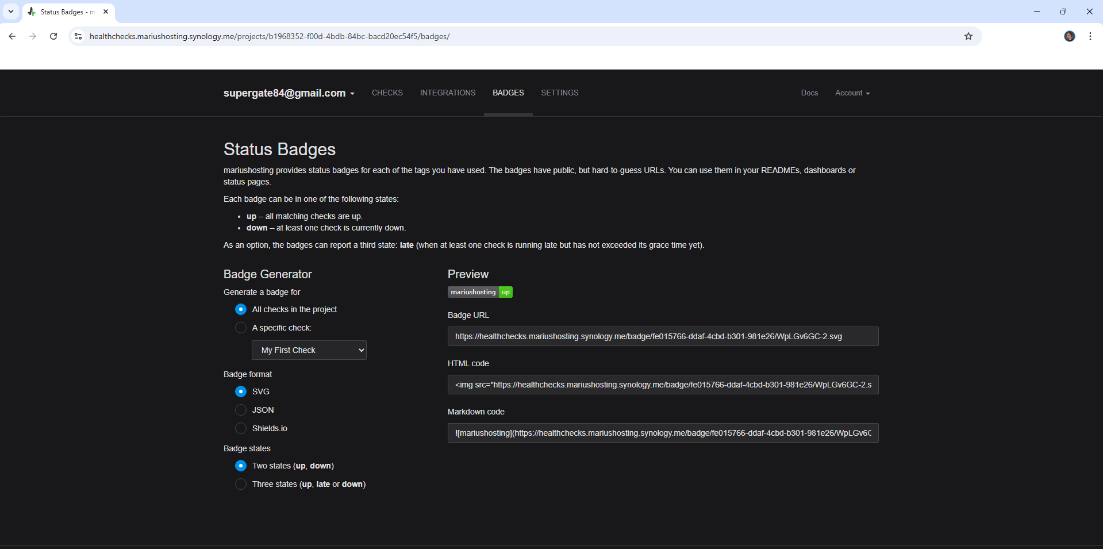Switch to the Checks tab
Screen dimensions: 1103x549
coord(387,93)
